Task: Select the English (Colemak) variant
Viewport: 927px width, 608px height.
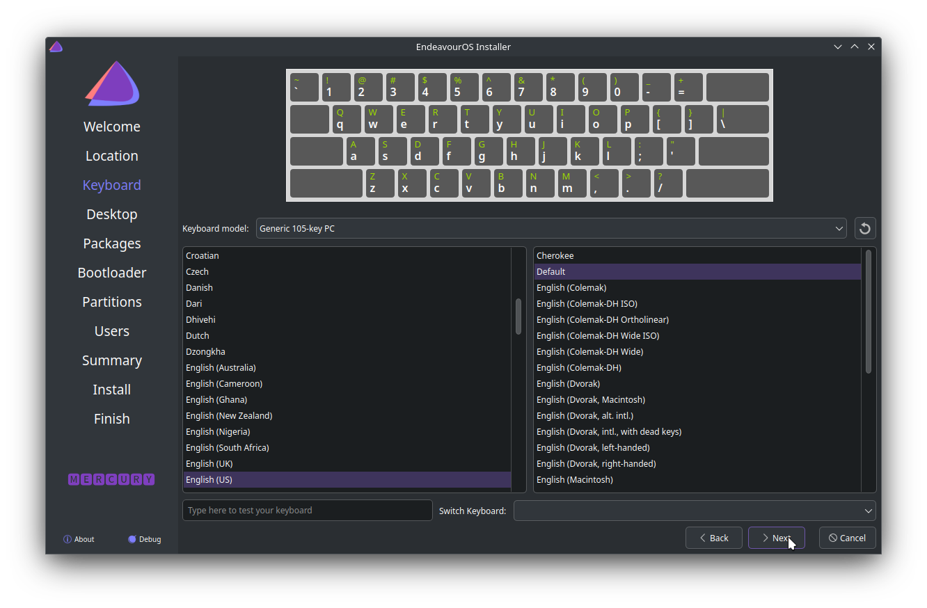Action: click(x=697, y=287)
